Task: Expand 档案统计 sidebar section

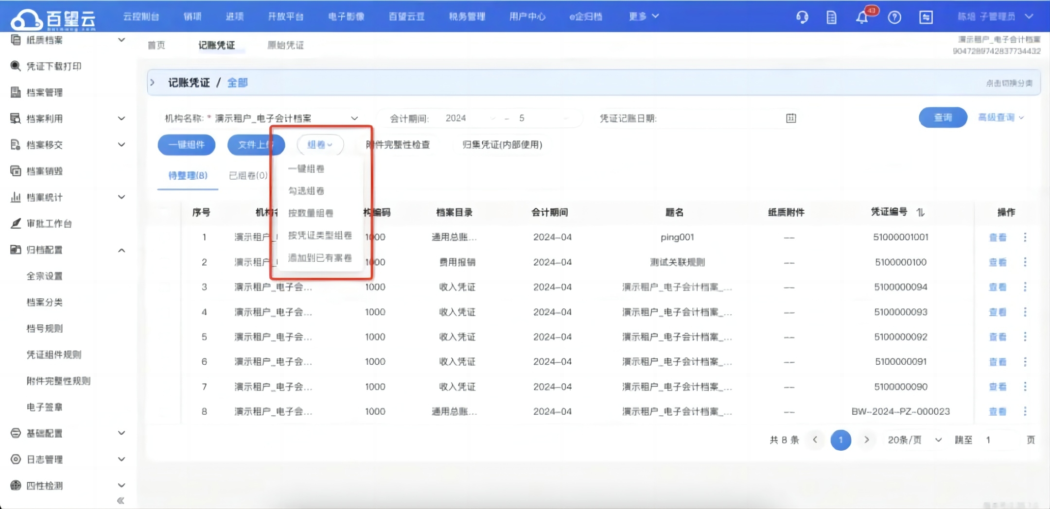Action: coord(122,197)
